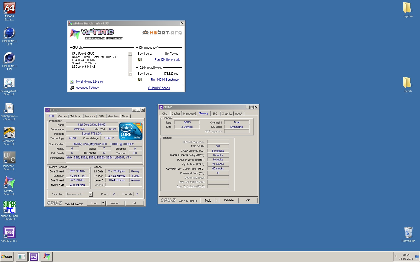Switch to Memory tab in left CPU-Z window
Screen dimensions: 420x262
(x=90, y=116)
